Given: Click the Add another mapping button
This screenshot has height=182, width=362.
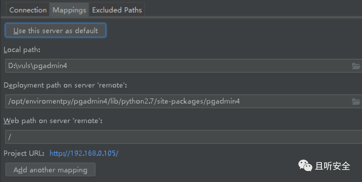Looking at the screenshot, I should [x=50, y=170].
